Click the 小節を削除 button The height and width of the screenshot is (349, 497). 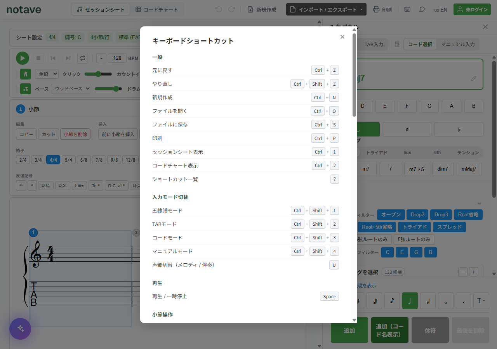[x=75, y=134]
